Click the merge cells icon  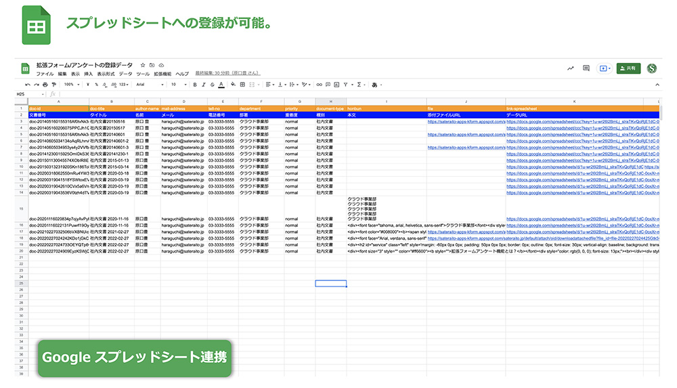(252, 85)
